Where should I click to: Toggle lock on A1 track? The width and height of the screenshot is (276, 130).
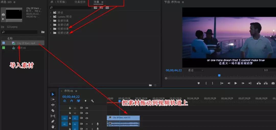[x=70, y=124]
